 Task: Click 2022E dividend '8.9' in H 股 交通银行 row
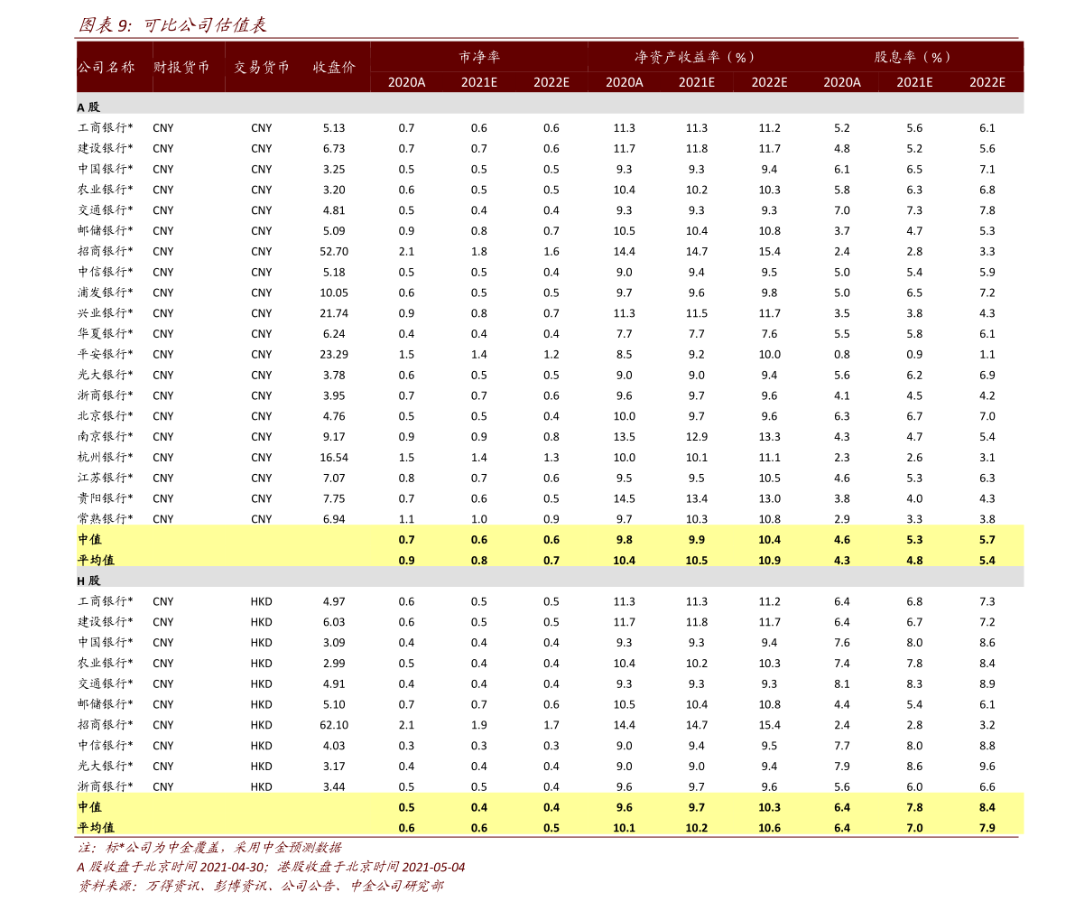[987, 684]
